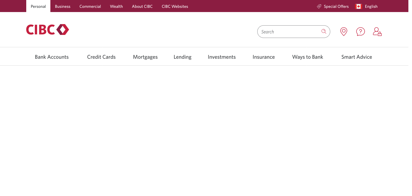Click the magnifying glass search icon
Image resolution: width=412 pixels, height=196 pixels.
click(324, 31)
